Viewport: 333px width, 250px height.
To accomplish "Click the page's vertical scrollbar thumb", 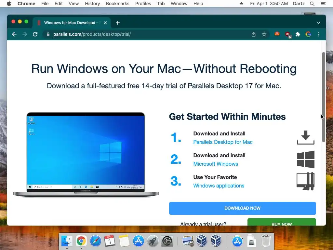I will pyautogui.click(x=324, y=97).
